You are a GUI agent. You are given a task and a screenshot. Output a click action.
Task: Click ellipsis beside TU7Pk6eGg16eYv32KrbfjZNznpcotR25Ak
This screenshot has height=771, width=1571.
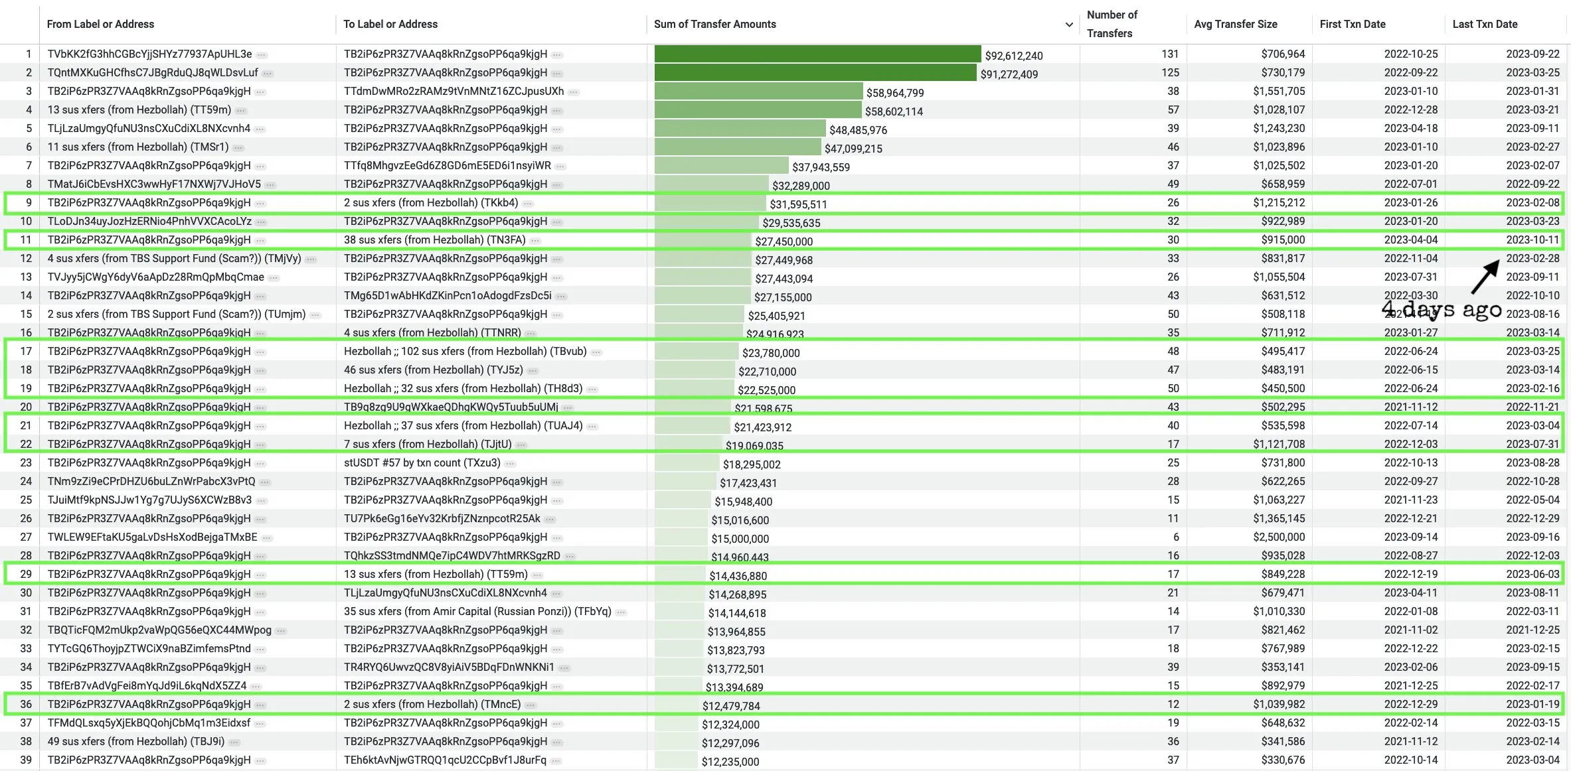pyautogui.click(x=550, y=519)
